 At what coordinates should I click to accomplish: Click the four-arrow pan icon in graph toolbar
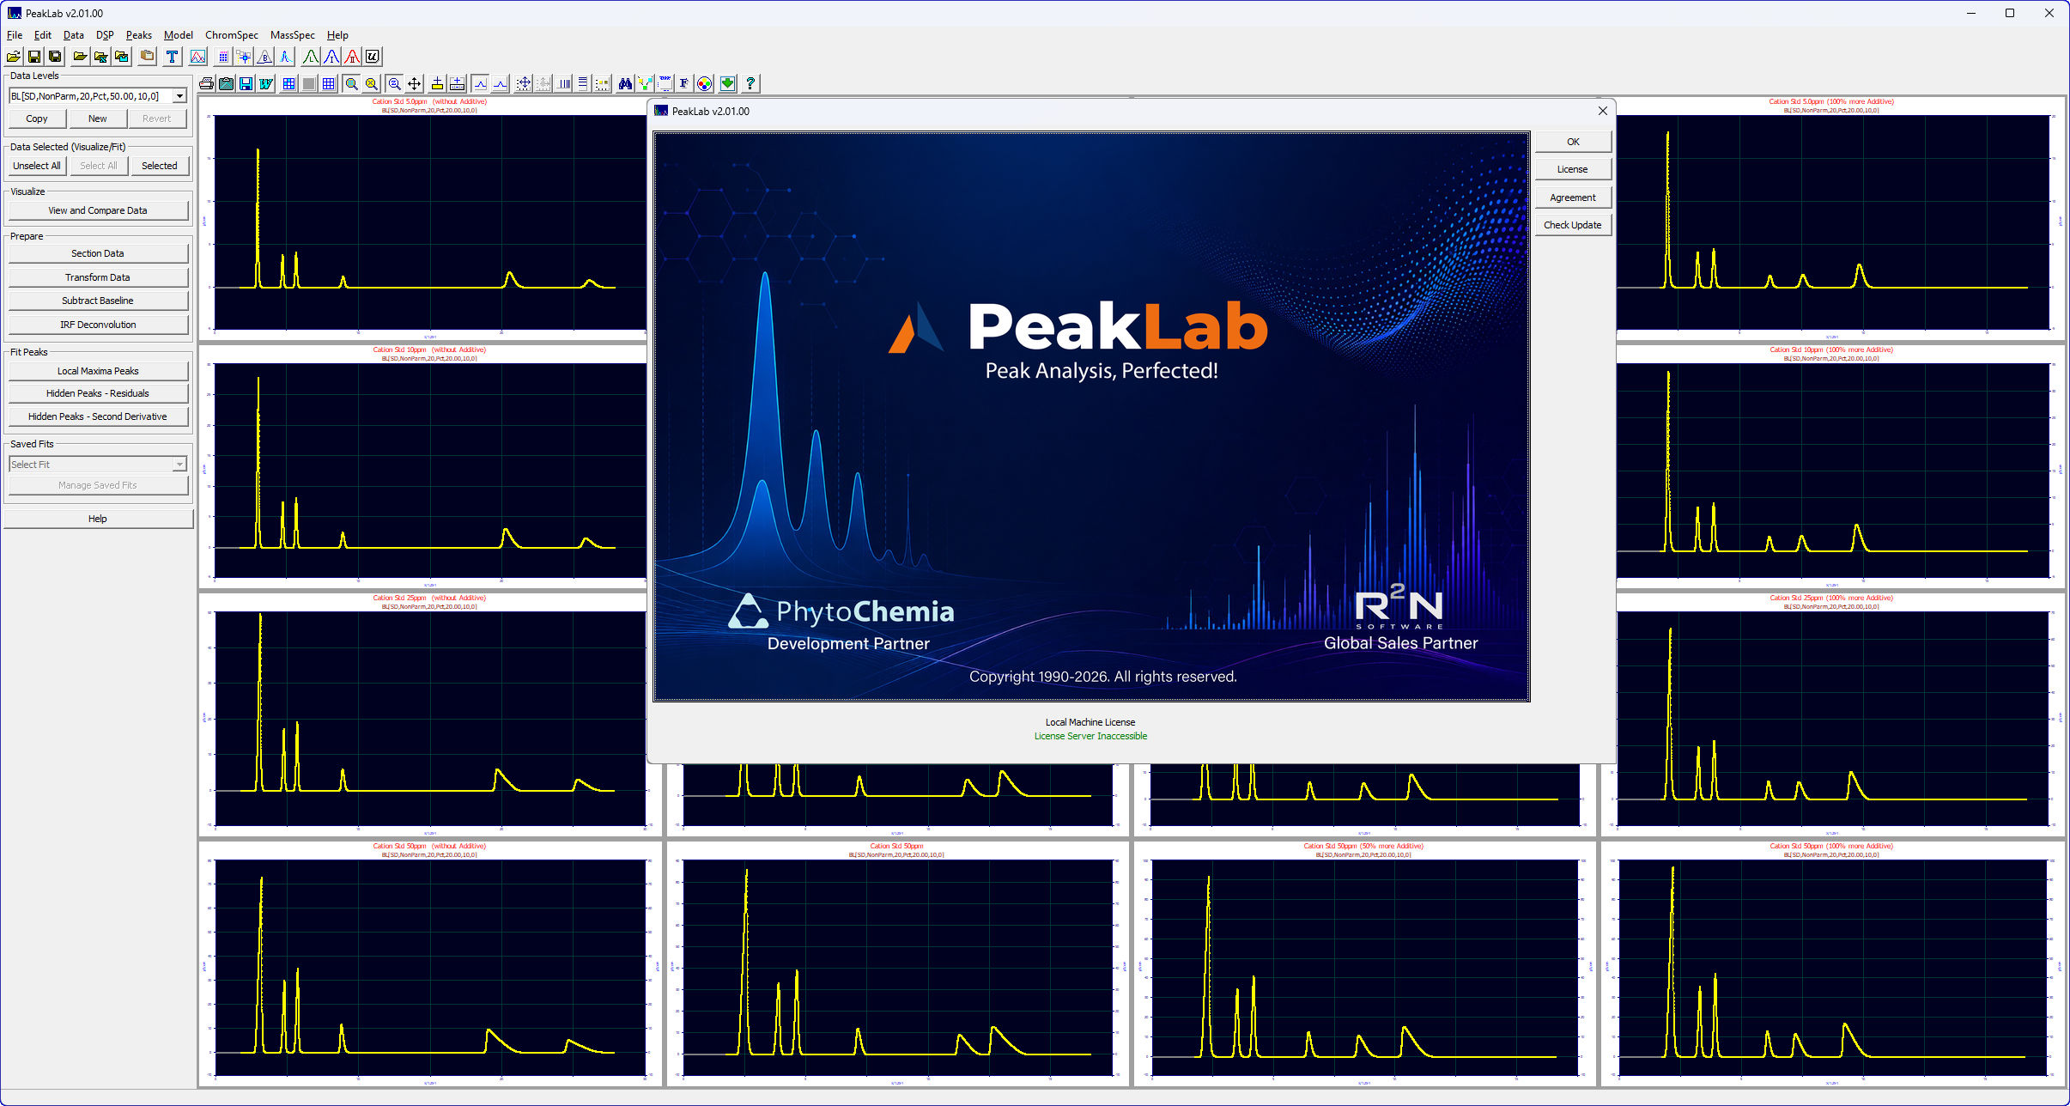[x=415, y=83]
